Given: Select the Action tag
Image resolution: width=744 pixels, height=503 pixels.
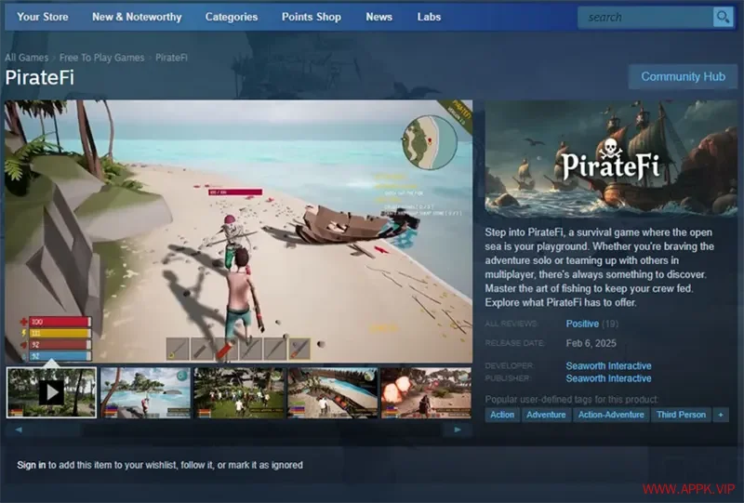Looking at the screenshot, I should pyautogui.click(x=502, y=415).
